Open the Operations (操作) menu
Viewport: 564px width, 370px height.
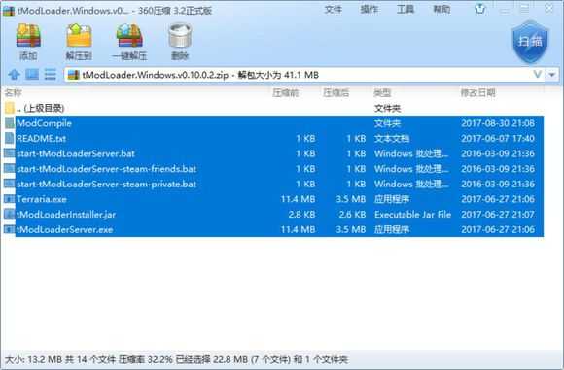(x=370, y=9)
